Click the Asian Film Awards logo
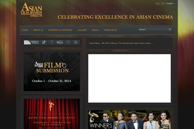194x129 pixels. click(x=32, y=10)
